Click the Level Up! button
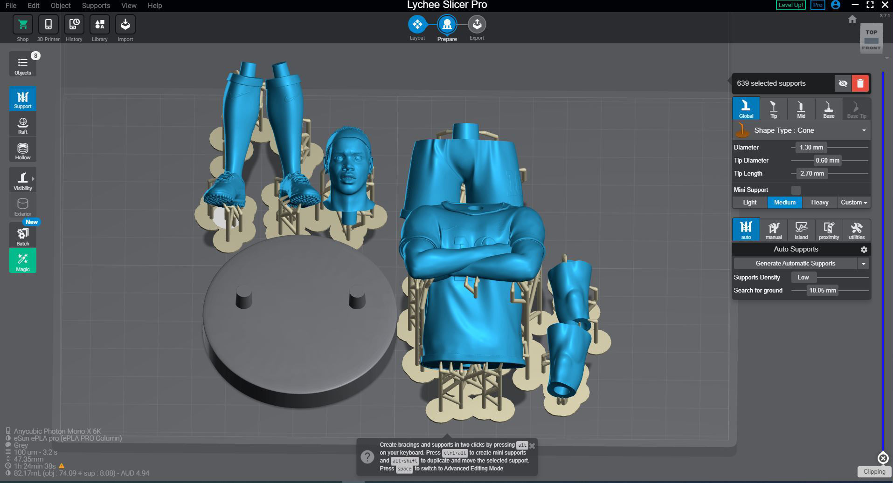893x483 pixels. [x=790, y=5]
